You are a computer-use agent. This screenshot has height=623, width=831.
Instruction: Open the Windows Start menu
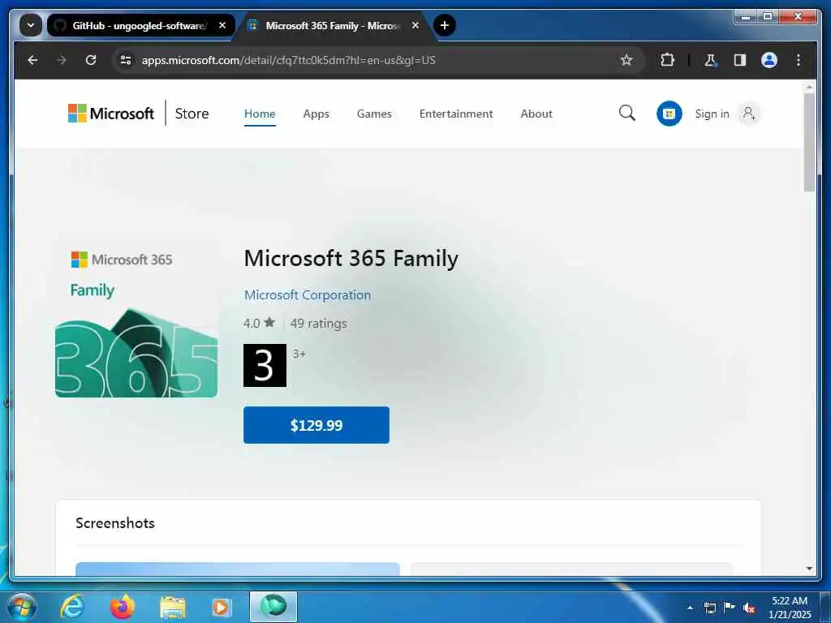point(22,607)
